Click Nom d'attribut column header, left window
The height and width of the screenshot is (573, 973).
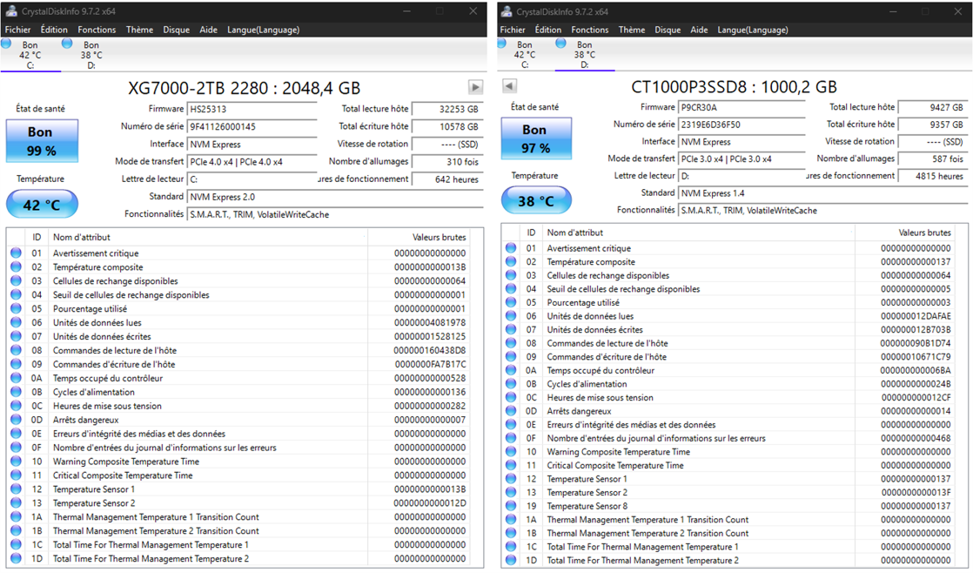(x=208, y=237)
